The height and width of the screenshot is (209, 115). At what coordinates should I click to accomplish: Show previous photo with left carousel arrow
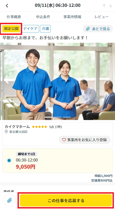click(7, 82)
